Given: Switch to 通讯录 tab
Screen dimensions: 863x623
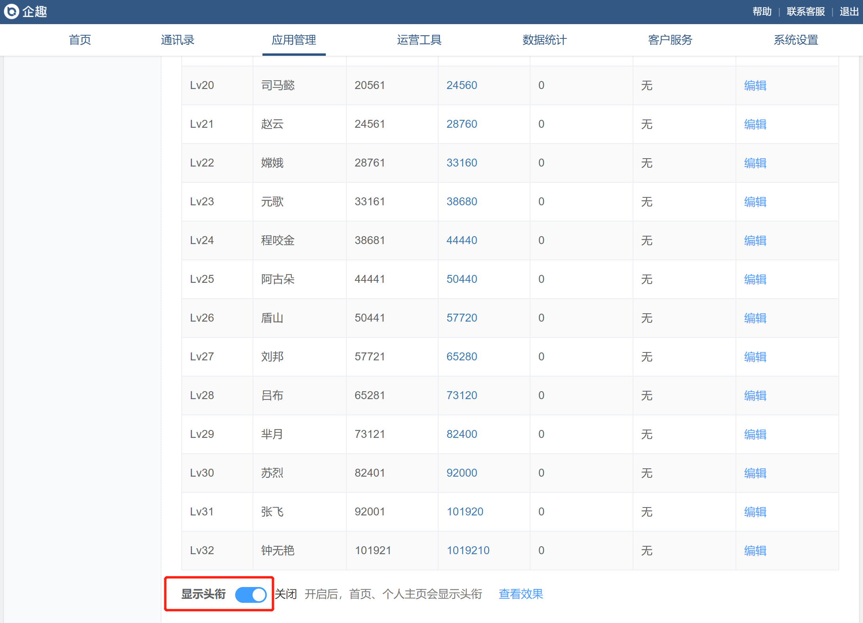Looking at the screenshot, I should coord(177,40).
